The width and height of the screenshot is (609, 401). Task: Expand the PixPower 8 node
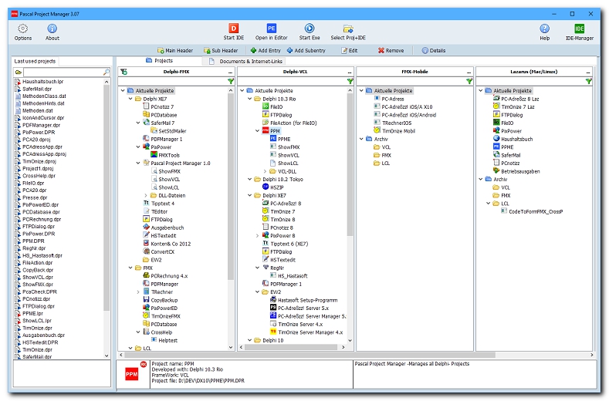click(x=258, y=236)
